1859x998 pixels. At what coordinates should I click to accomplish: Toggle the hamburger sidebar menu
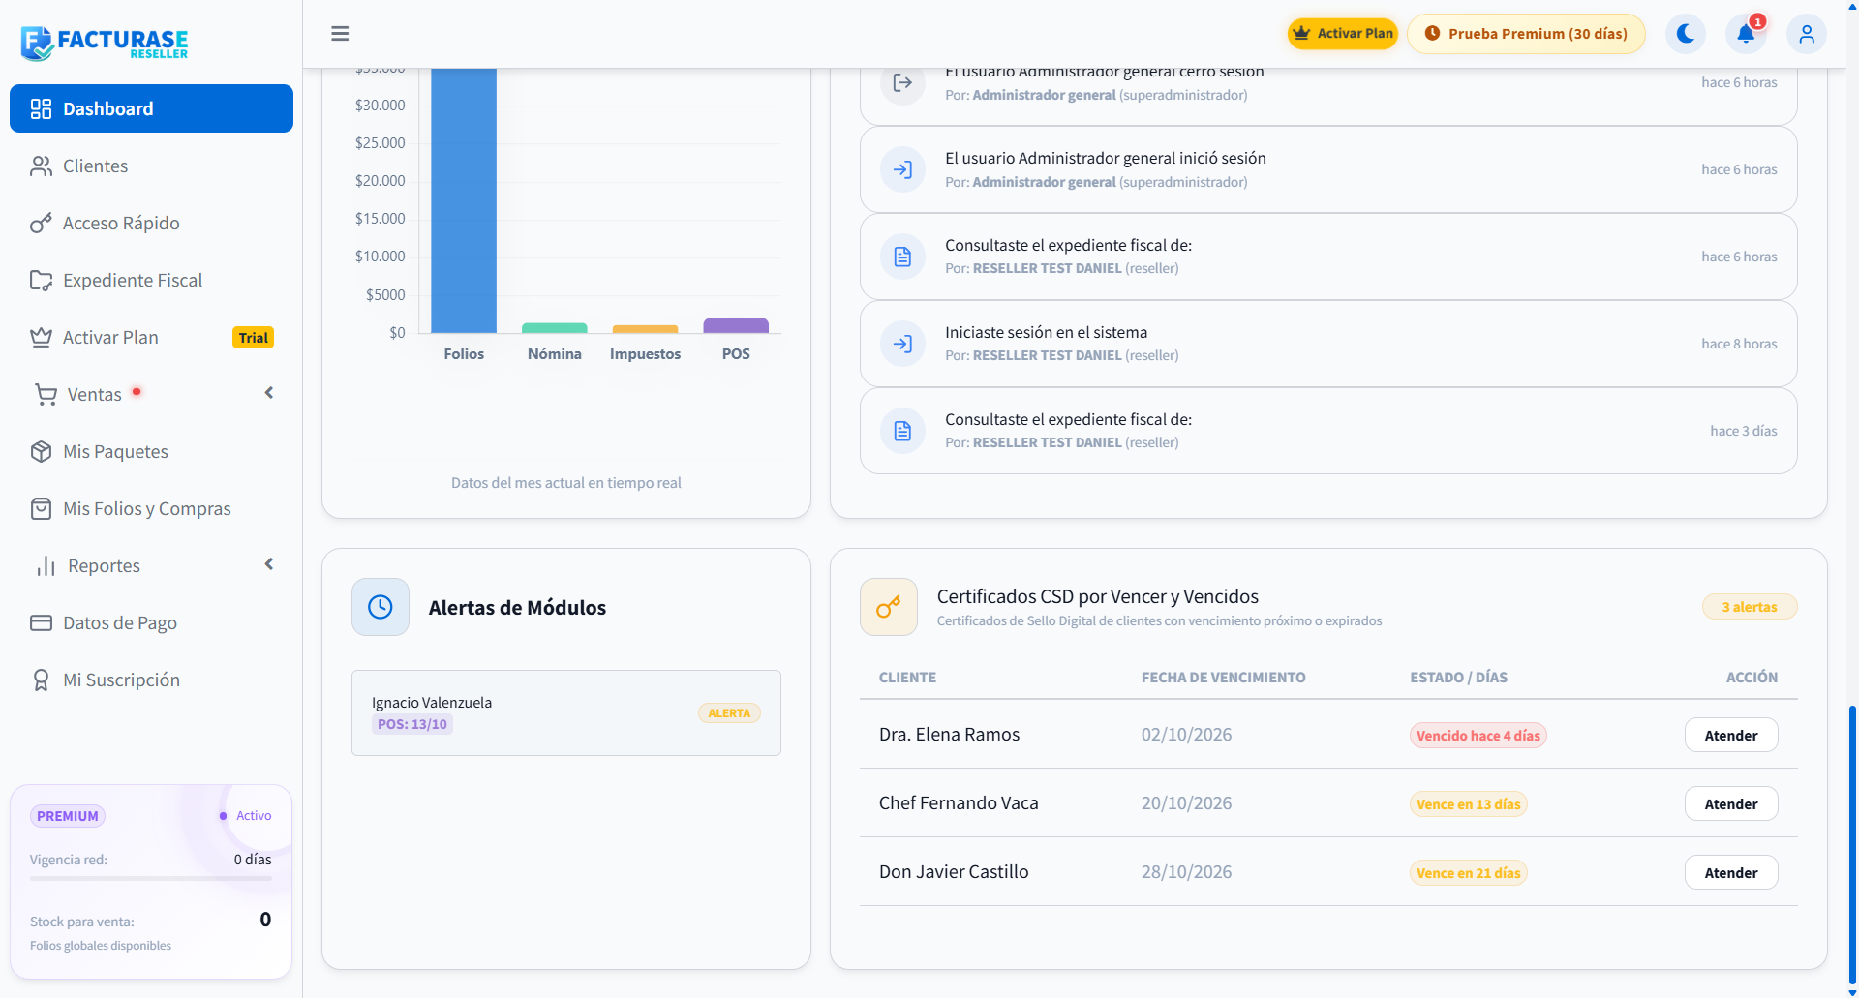point(340,34)
